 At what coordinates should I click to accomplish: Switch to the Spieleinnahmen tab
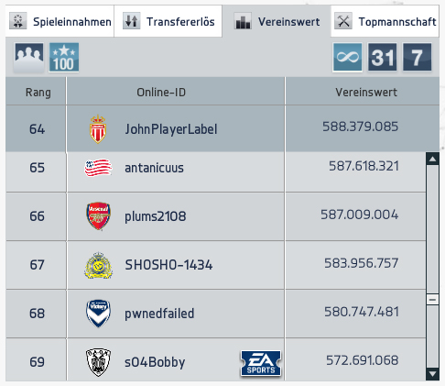(60, 21)
